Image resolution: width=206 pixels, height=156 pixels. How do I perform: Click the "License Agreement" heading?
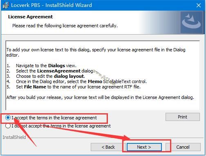click(x=30, y=17)
